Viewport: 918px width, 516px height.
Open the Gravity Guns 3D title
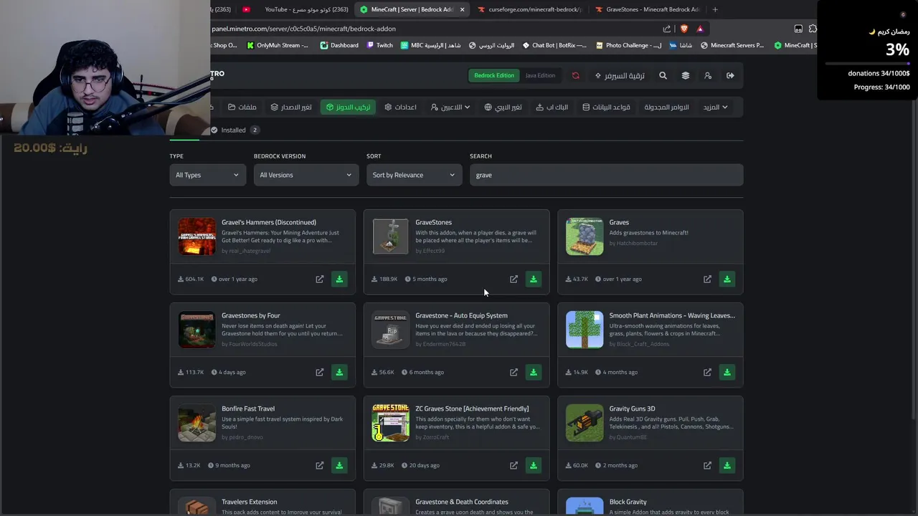coord(632,408)
